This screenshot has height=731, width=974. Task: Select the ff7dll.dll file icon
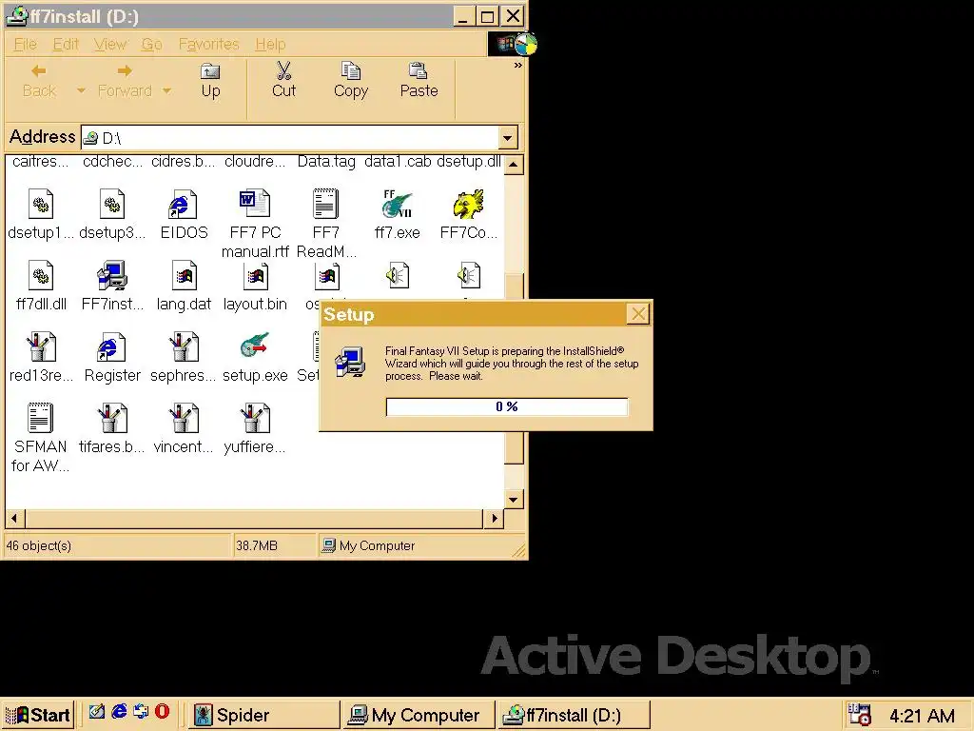point(41,275)
